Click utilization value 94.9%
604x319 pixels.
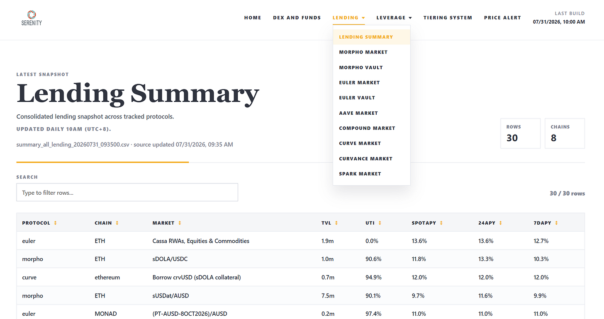(373, 277)
